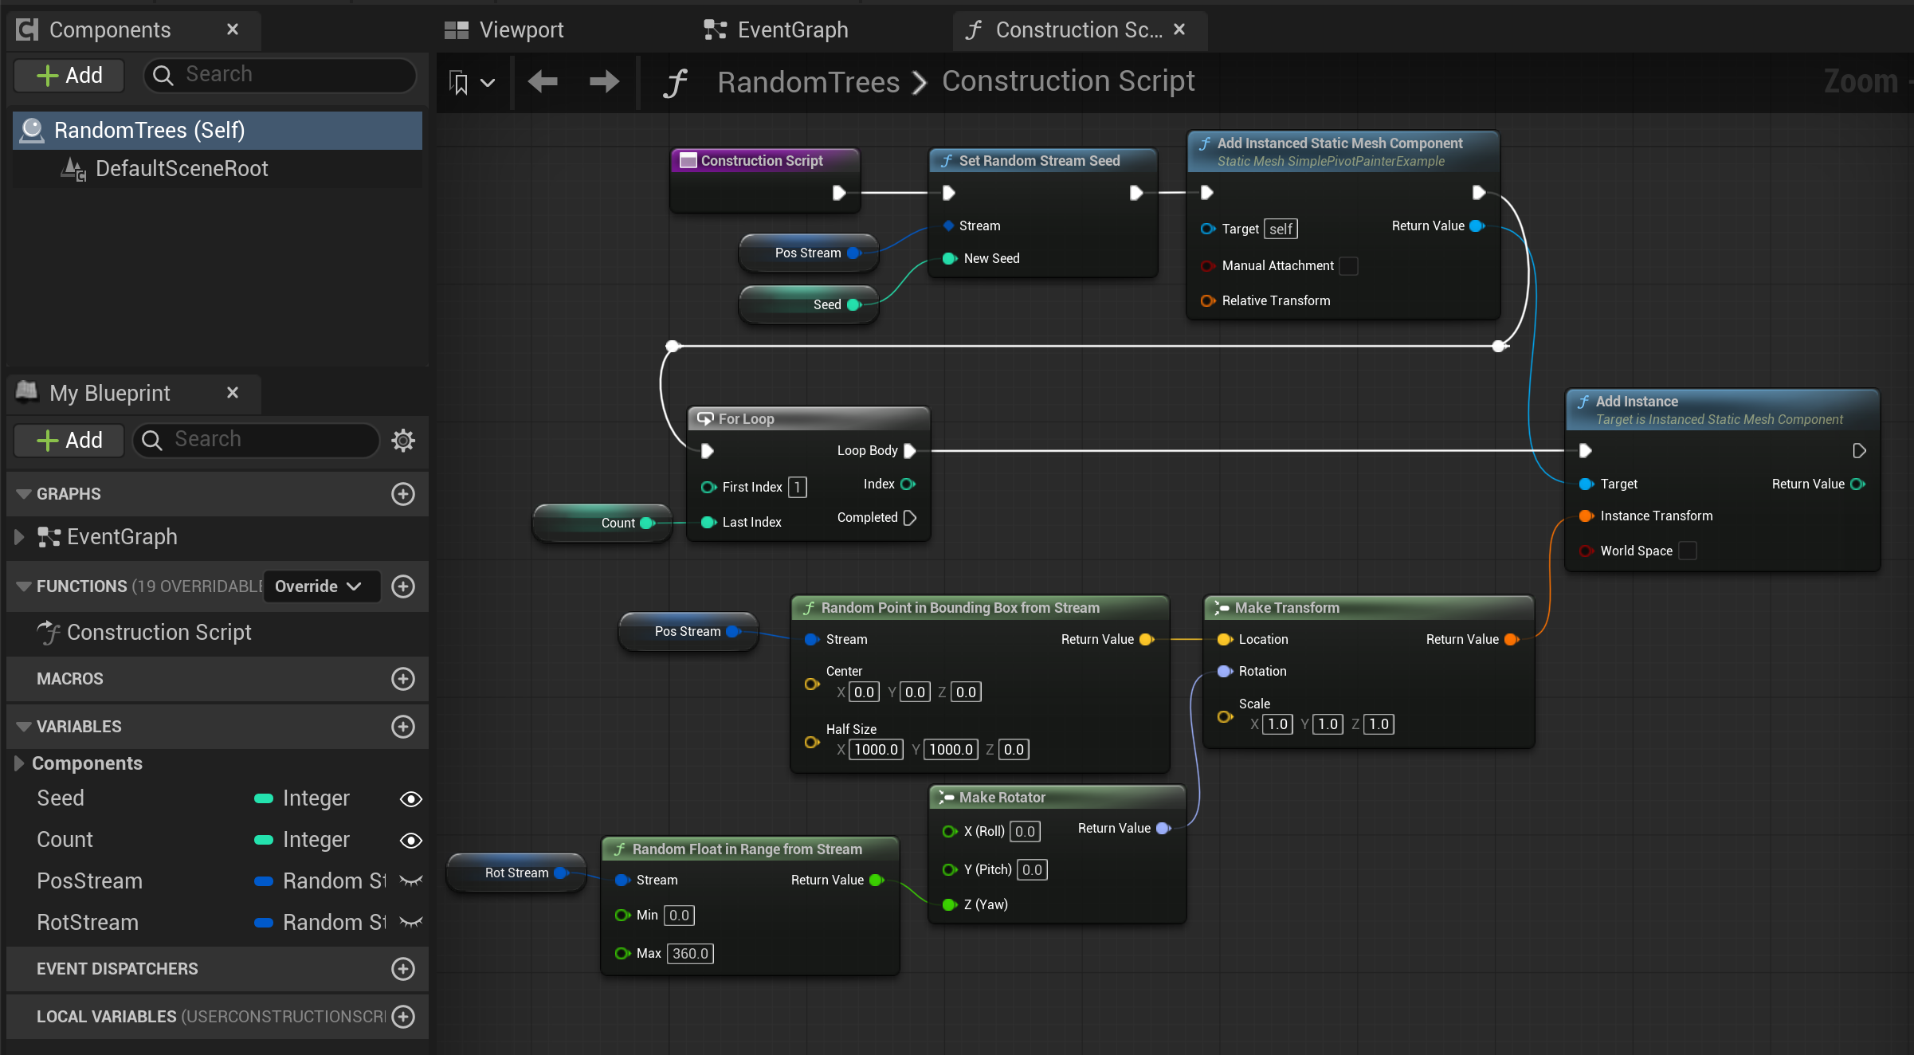Viewport: 1914px width, 1055px height.
Task: Expand the Components variable category
Action: point(19,763)
